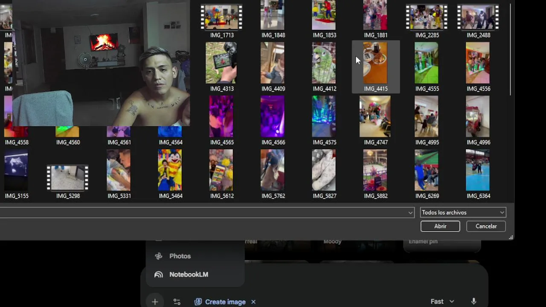
Task: Select the IMG_1853 file thumbnail
Action: 324,15
